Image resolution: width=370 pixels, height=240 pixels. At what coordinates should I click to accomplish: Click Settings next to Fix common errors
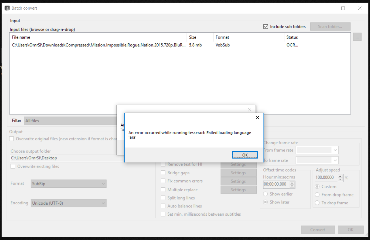pos(238,181)
